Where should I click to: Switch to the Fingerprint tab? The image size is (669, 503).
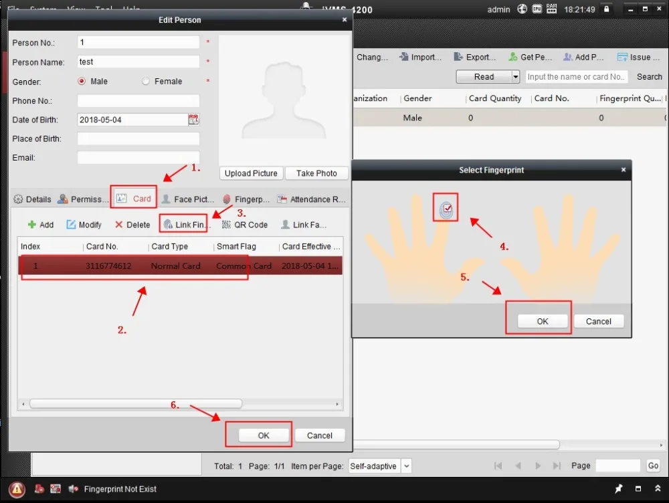246,199
